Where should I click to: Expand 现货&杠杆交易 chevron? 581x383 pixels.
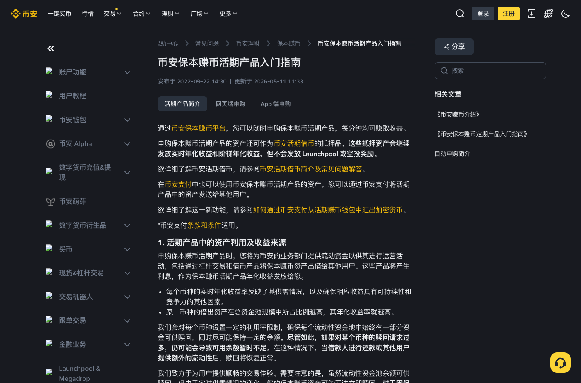[x=127, y=273]
